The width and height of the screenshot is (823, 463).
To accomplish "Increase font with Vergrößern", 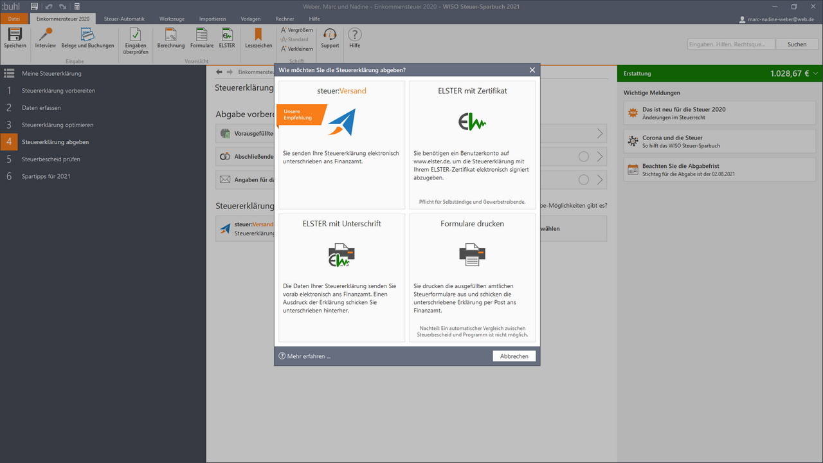I will [297, 30].
